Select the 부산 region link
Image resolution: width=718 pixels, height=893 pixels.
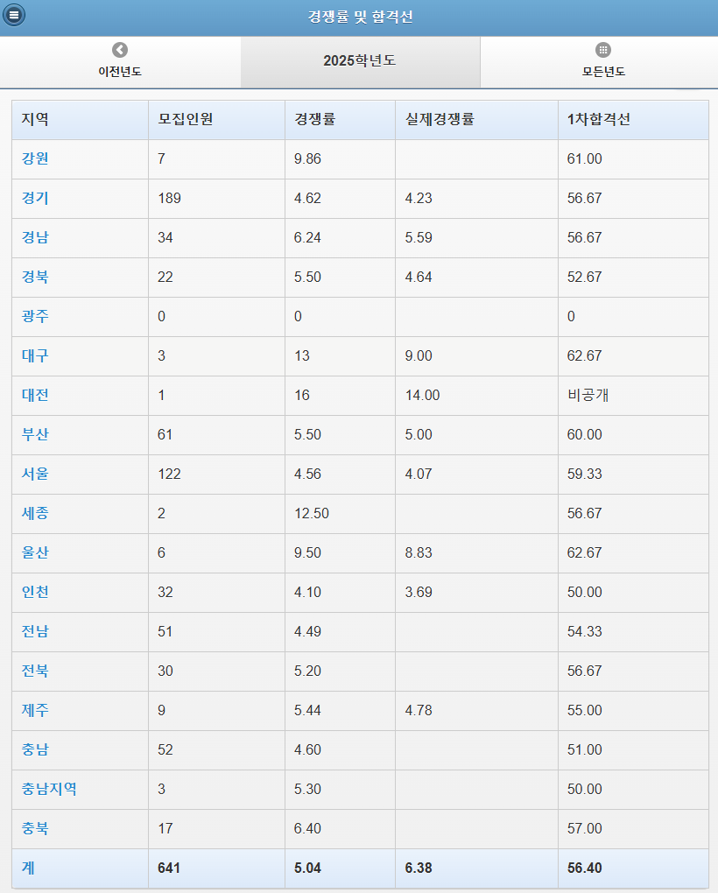[x=35, y=435]
